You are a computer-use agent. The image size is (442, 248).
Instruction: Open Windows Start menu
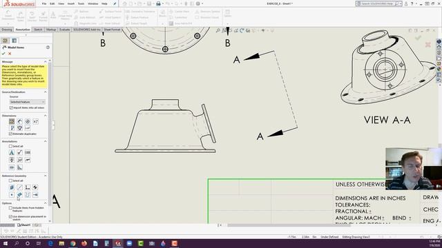pyautogui.click(x=5, y=243)
